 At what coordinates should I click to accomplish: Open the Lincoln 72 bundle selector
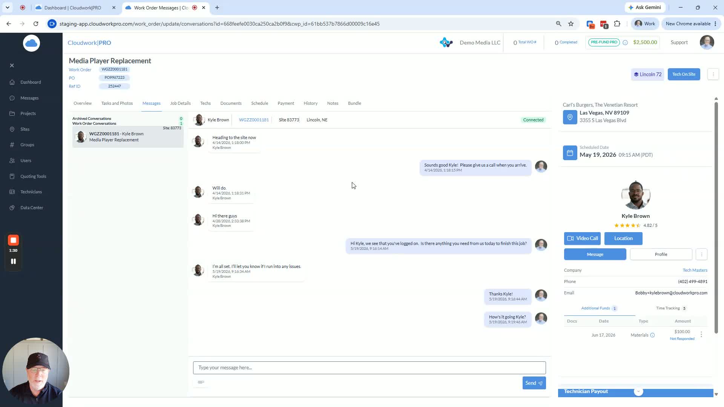647,74
